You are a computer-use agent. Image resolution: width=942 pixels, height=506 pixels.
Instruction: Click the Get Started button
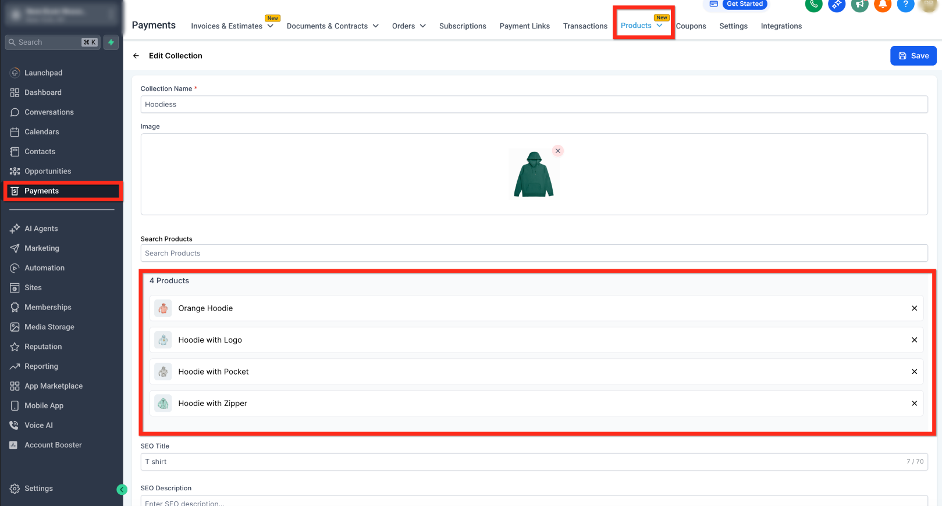coord(745,4)
